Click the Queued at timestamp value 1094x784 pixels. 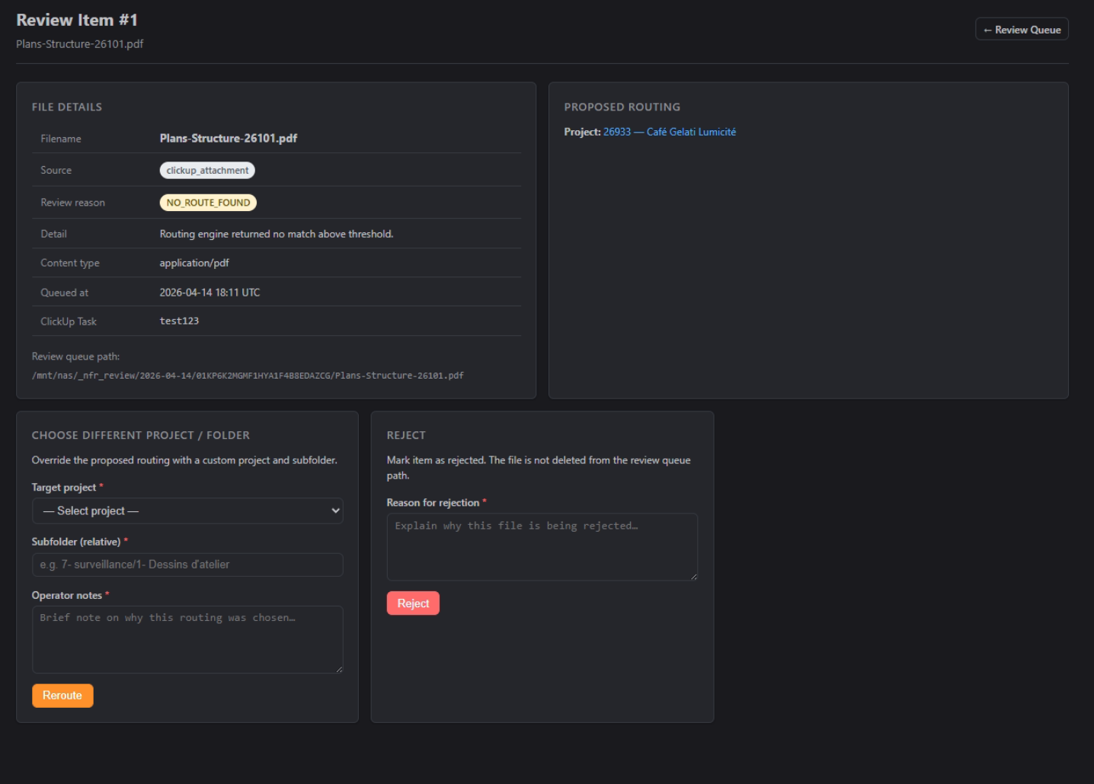(x=210, y=293)
